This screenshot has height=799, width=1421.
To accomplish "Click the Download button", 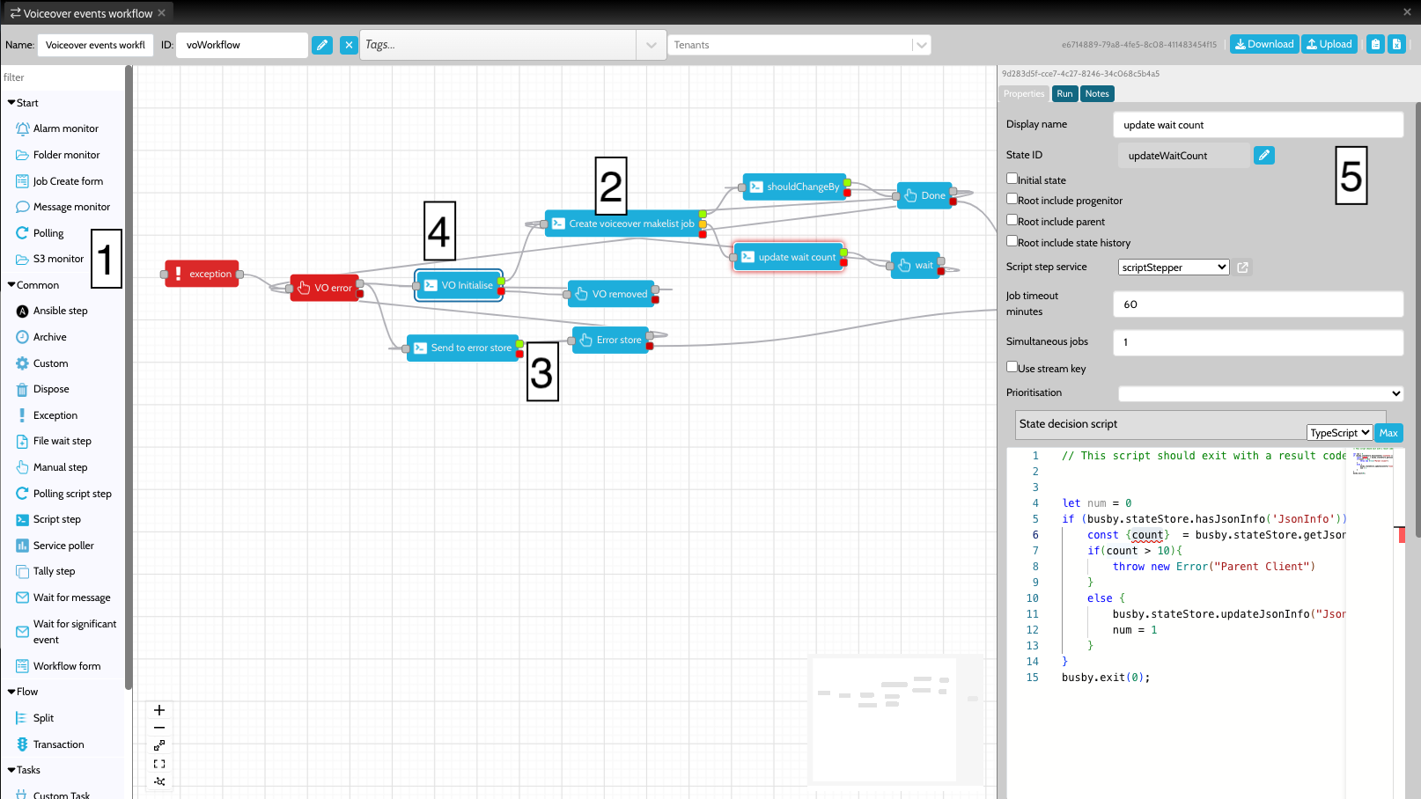I will pyautogui.click(x=1264, y=44).
